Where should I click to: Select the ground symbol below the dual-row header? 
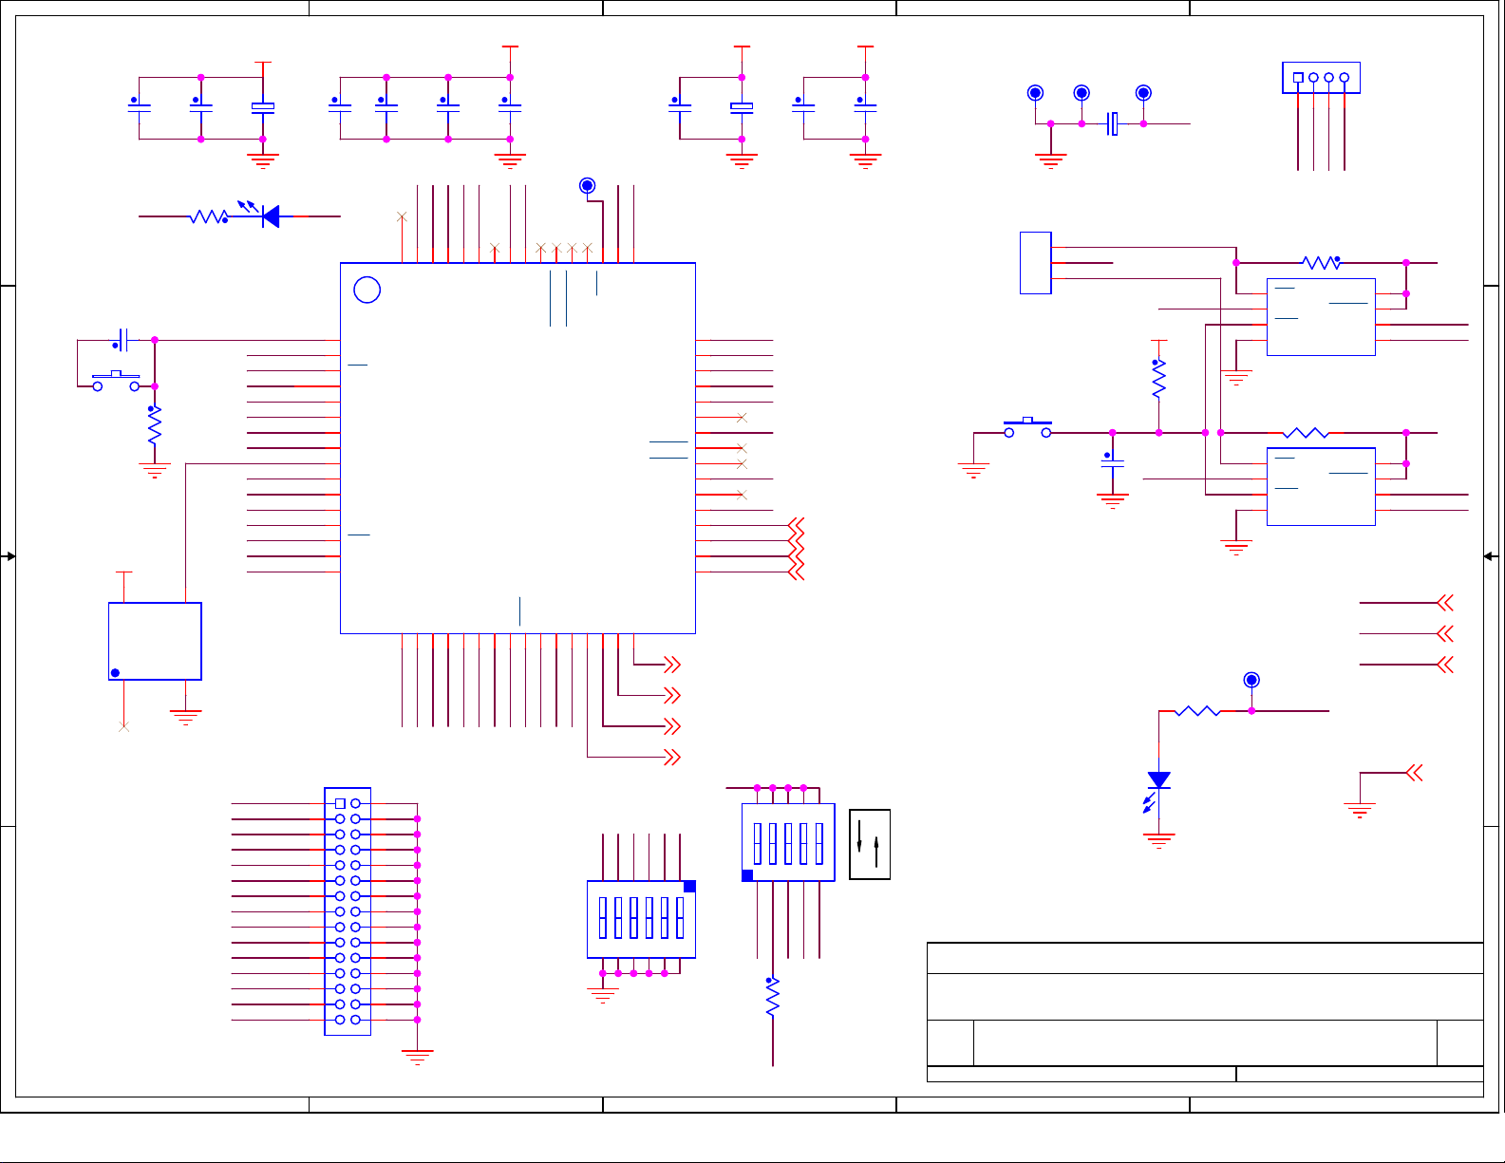point(417,1057)
